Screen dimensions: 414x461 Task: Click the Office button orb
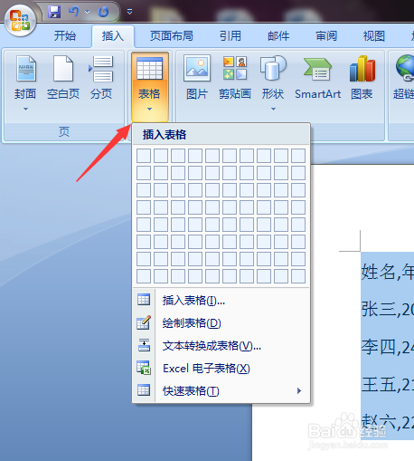coord(20,21)
